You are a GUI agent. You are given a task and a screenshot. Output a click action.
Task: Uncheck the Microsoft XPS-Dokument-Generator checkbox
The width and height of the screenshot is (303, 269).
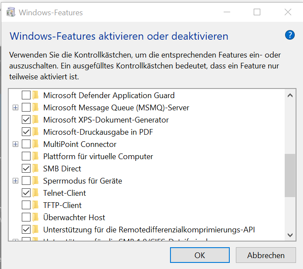point(26,119)
